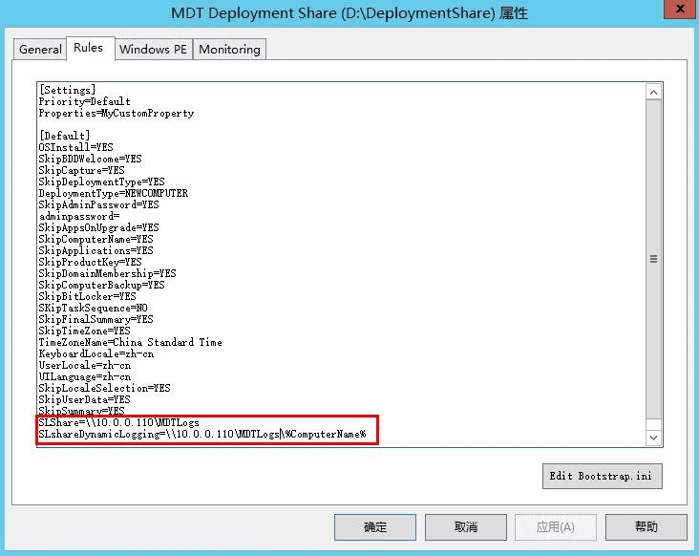
Task: Click the SkipSummary=YES line
Action: (x=81, y=411)
